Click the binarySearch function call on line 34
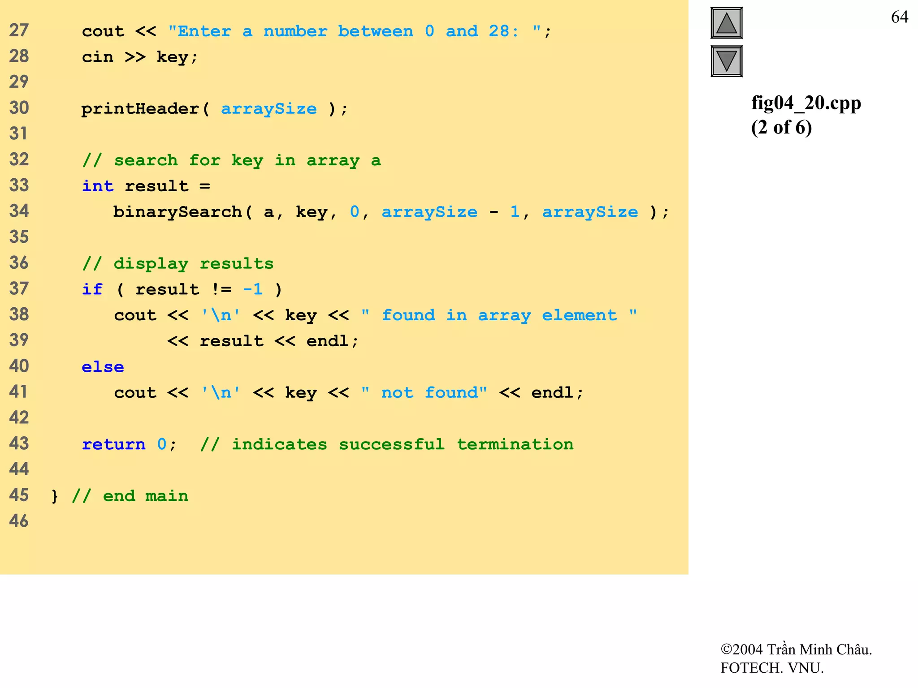The width and height of the screenshot is (918, 688). point(391,212)
